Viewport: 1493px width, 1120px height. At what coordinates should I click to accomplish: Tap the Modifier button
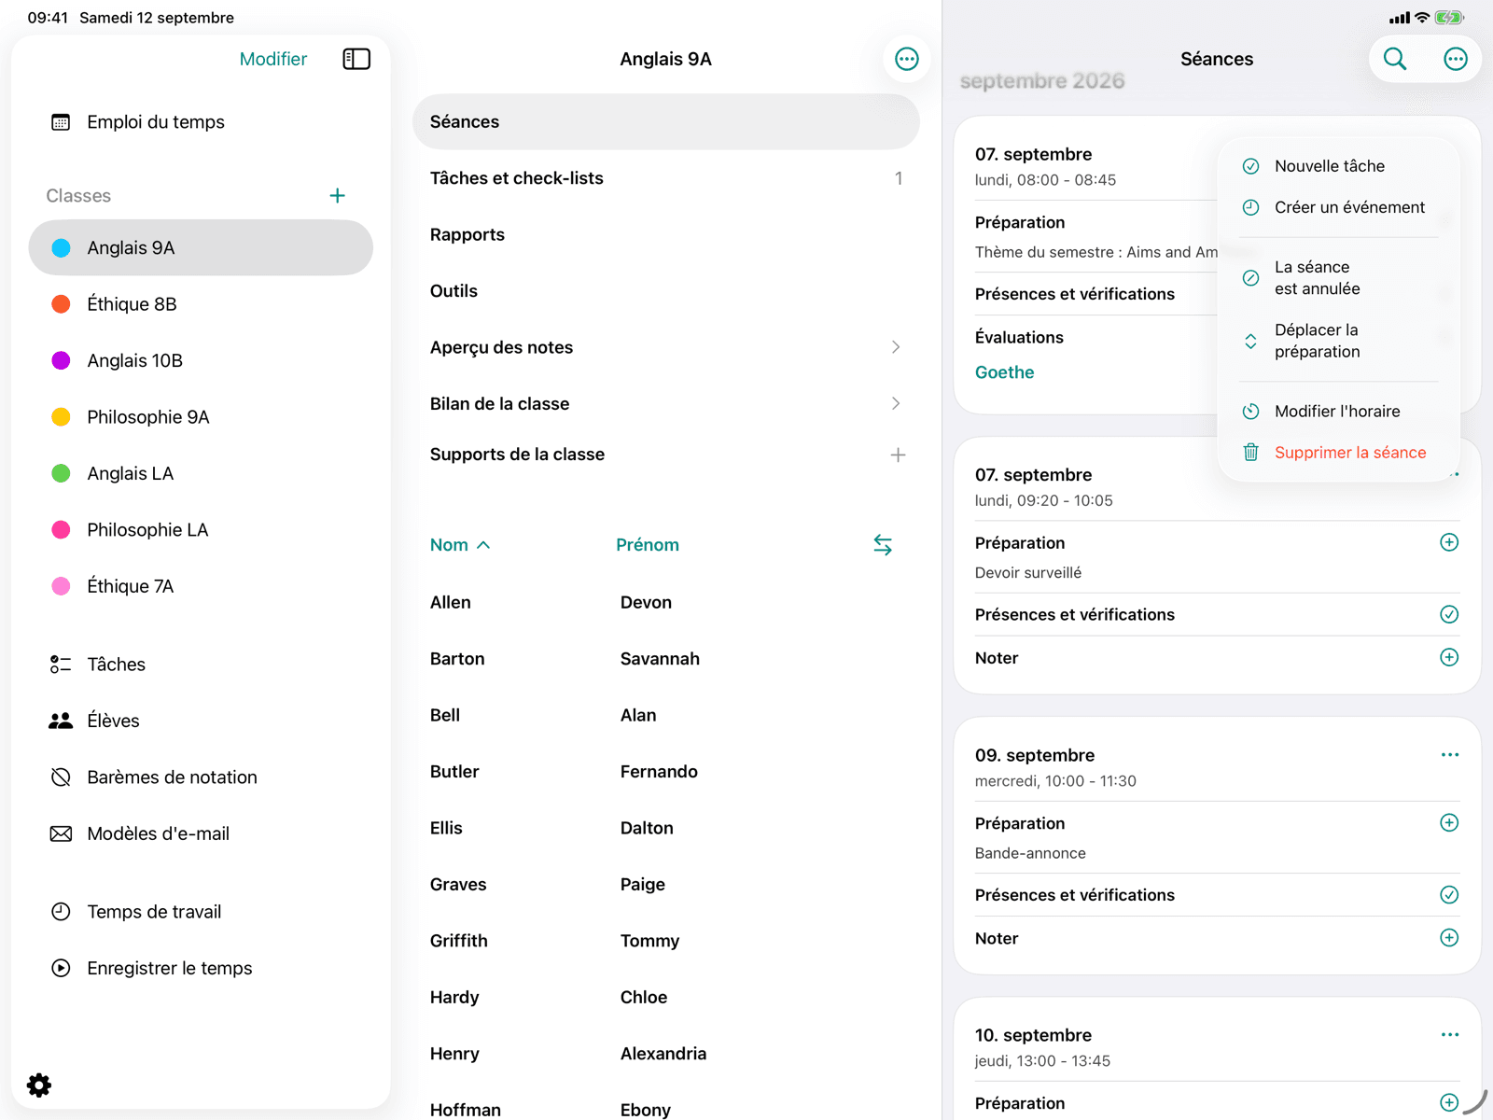coord(272,59)
